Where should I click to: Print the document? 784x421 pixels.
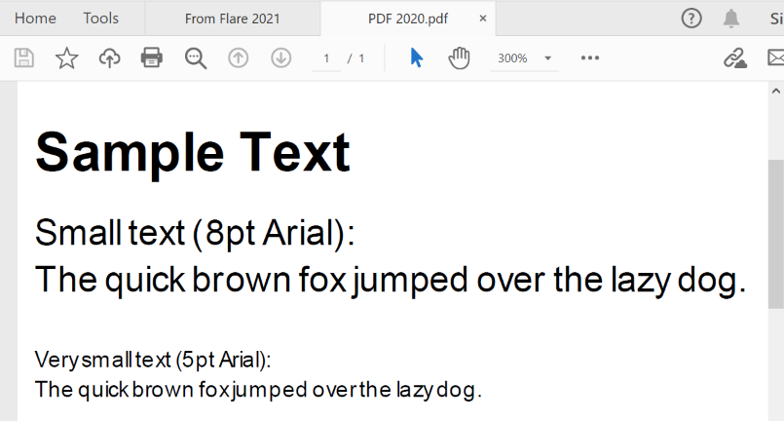(152, 58)
